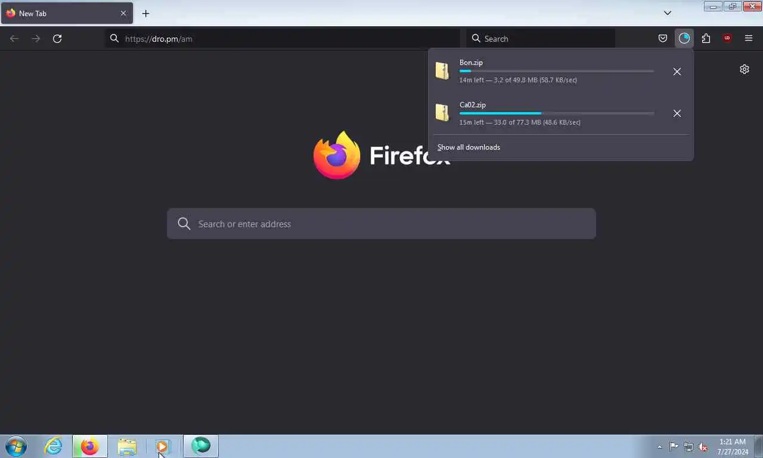Click Firefox taskbar button
Image resolution: width=763 pixels, height=458 pixels.
pyautogui.click(x=90, y=446)
